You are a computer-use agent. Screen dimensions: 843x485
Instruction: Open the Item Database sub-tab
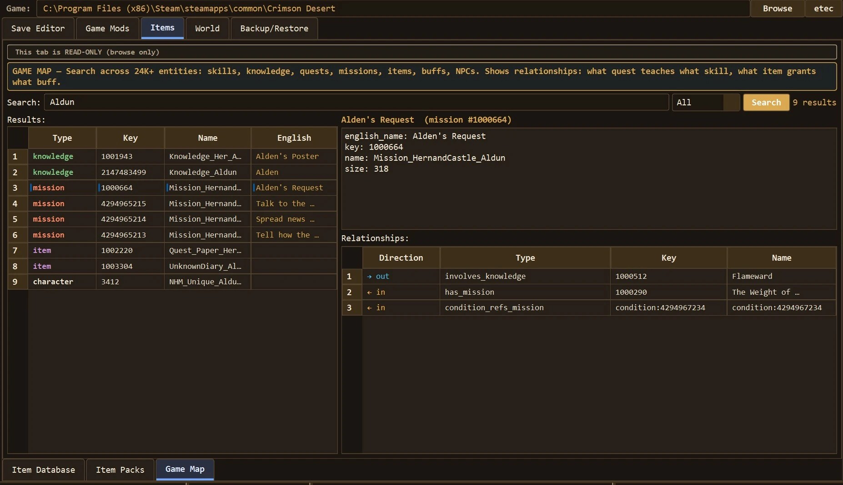tap(44, 470)
